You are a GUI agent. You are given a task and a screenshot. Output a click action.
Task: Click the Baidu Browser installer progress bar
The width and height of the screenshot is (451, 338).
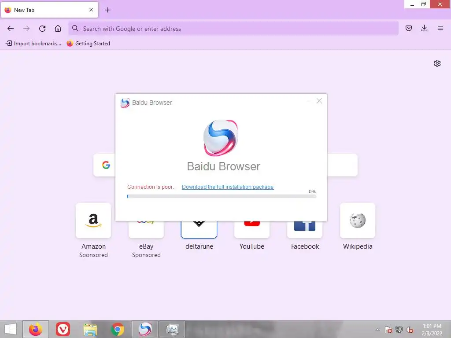click(222, 196)
